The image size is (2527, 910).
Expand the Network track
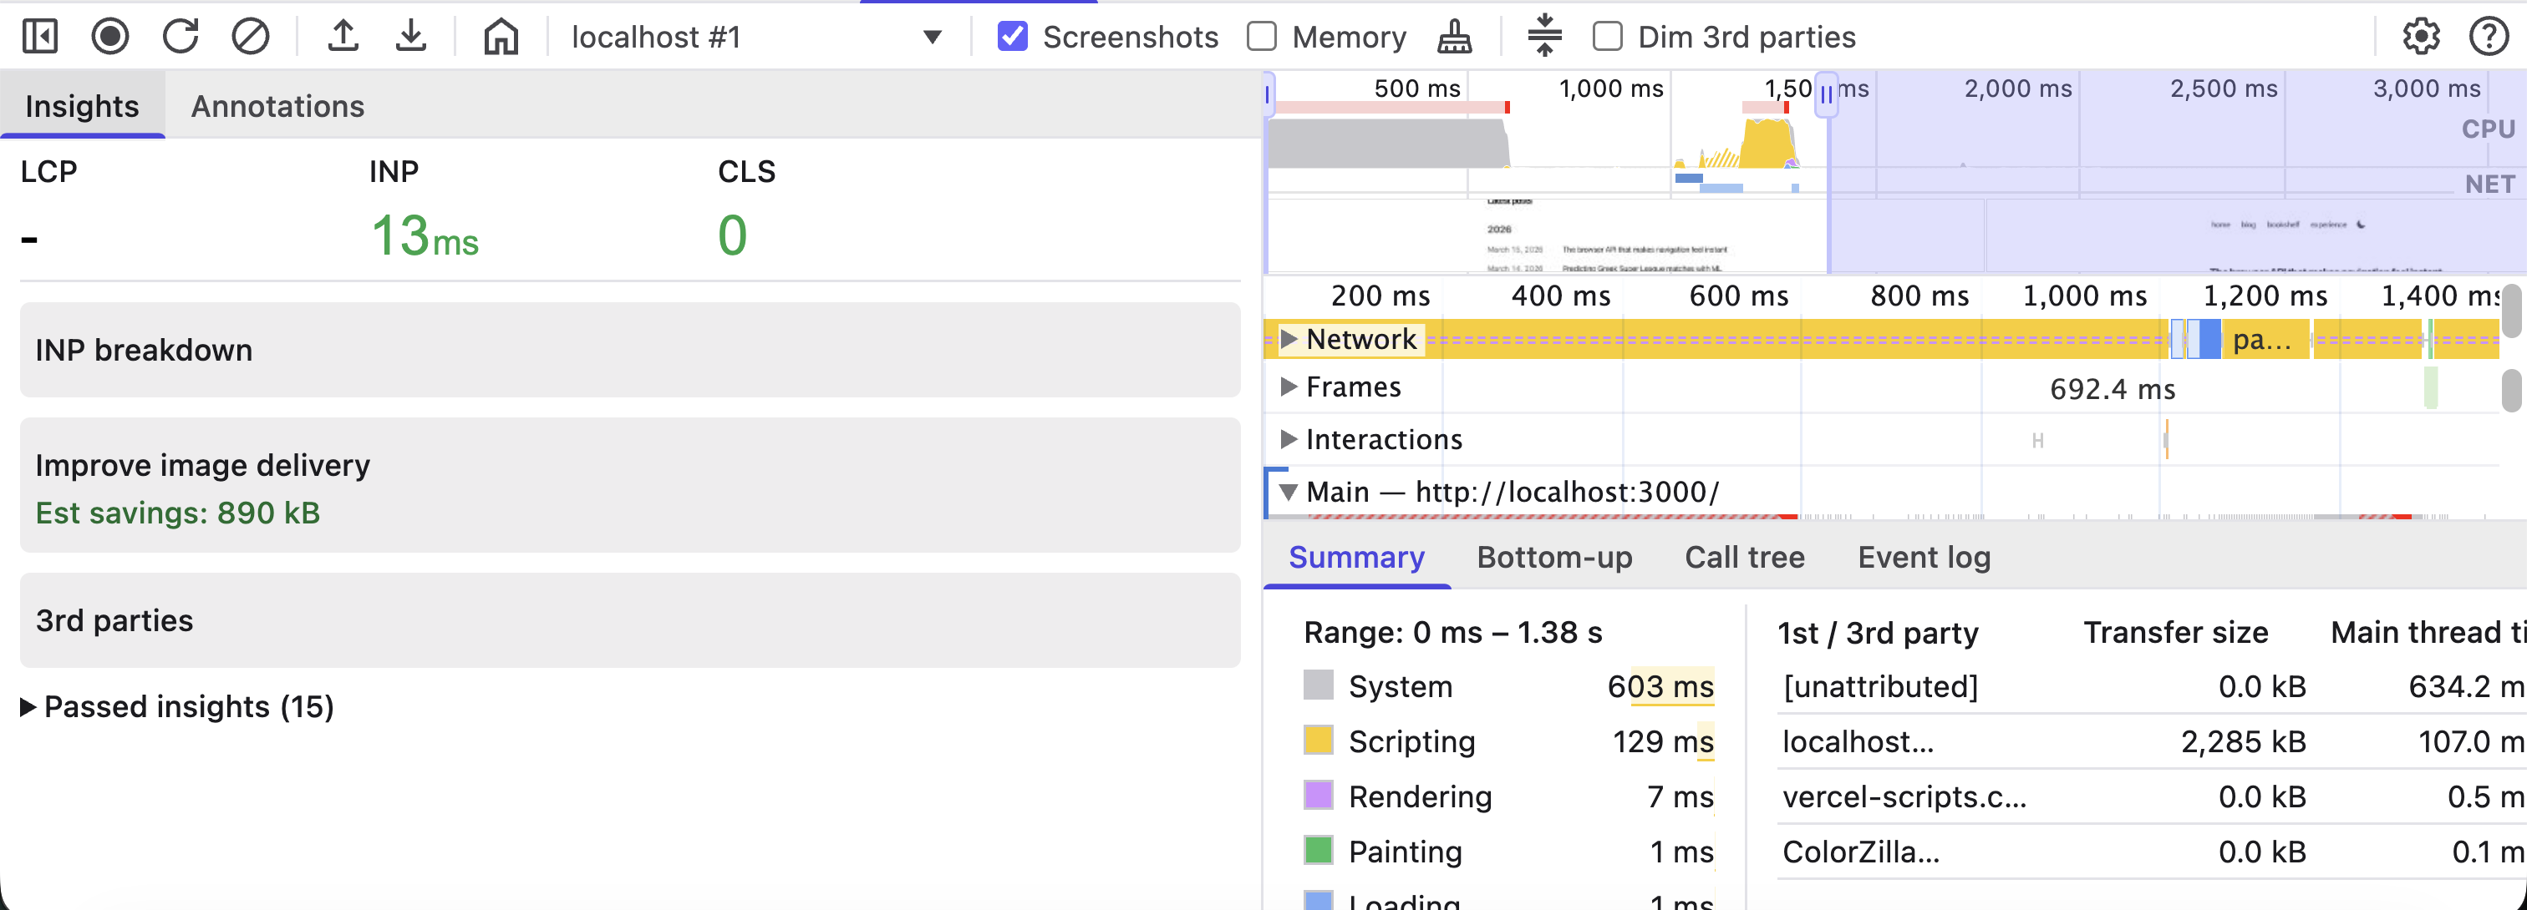1289,339
